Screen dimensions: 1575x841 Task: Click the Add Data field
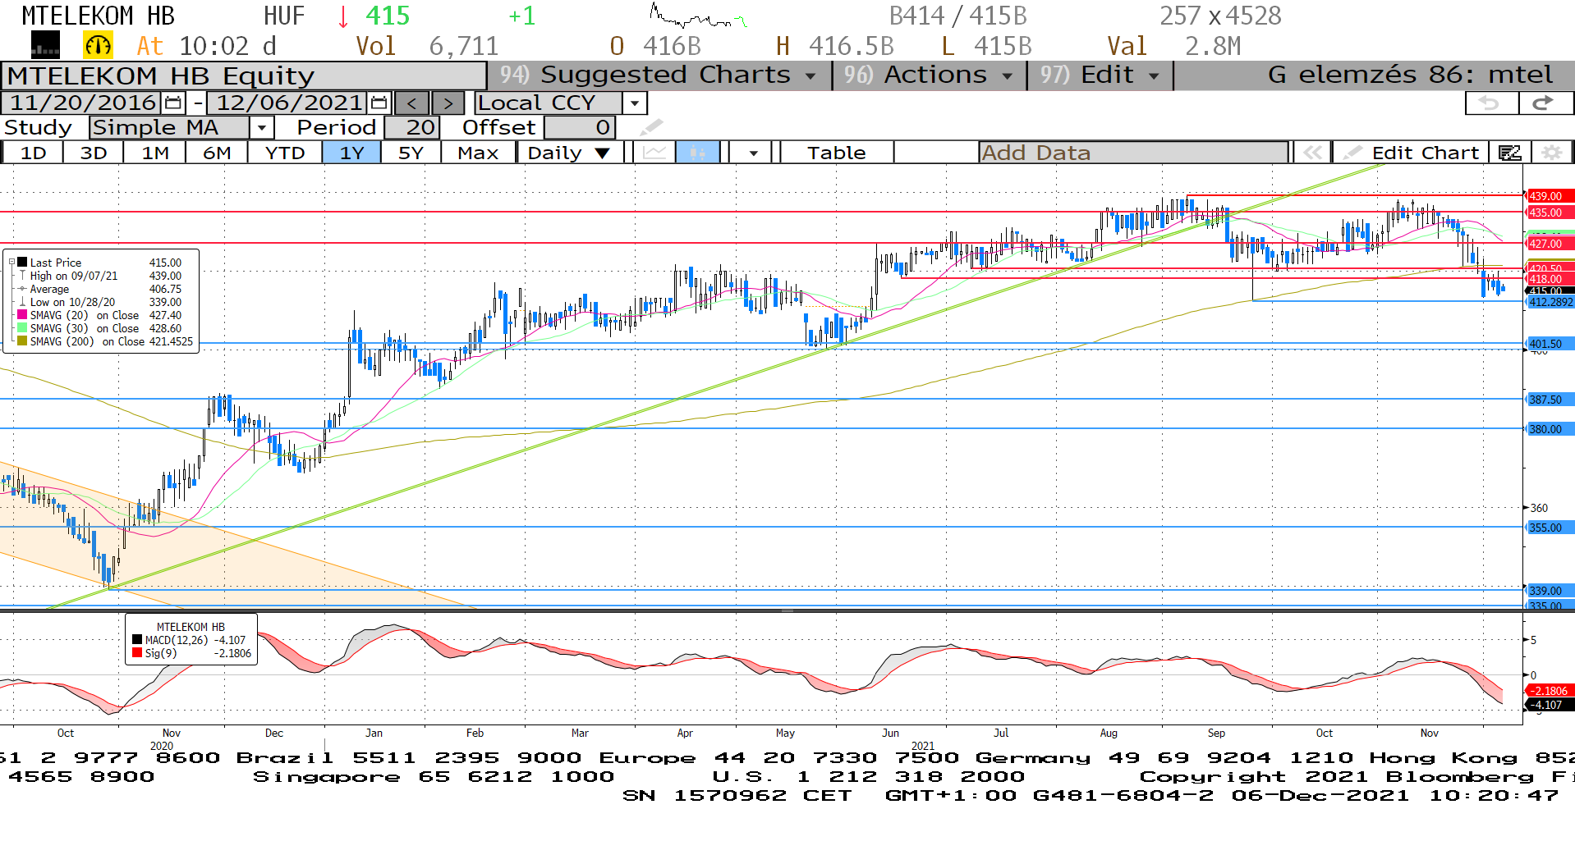[1133, 153]
